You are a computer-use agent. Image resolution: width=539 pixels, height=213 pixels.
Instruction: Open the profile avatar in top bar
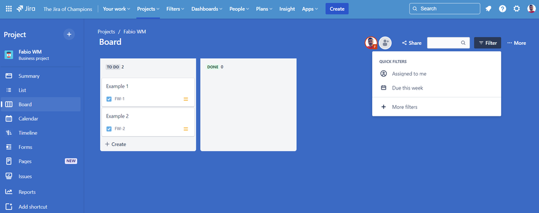click(x=531, y=9)
